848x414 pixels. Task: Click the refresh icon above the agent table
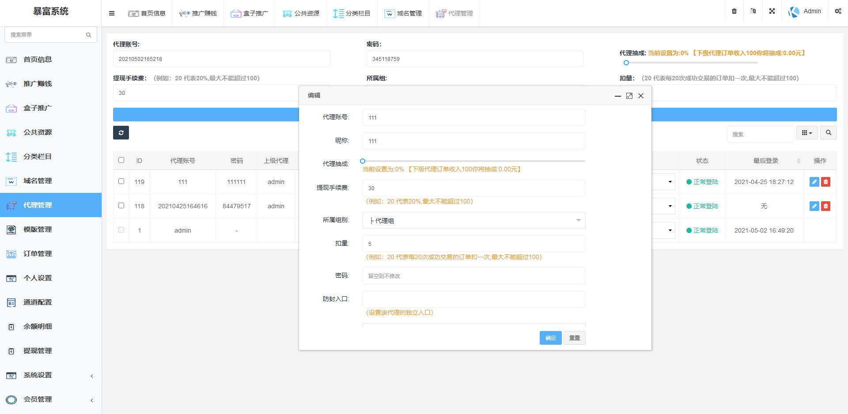(x=121, y=132)
